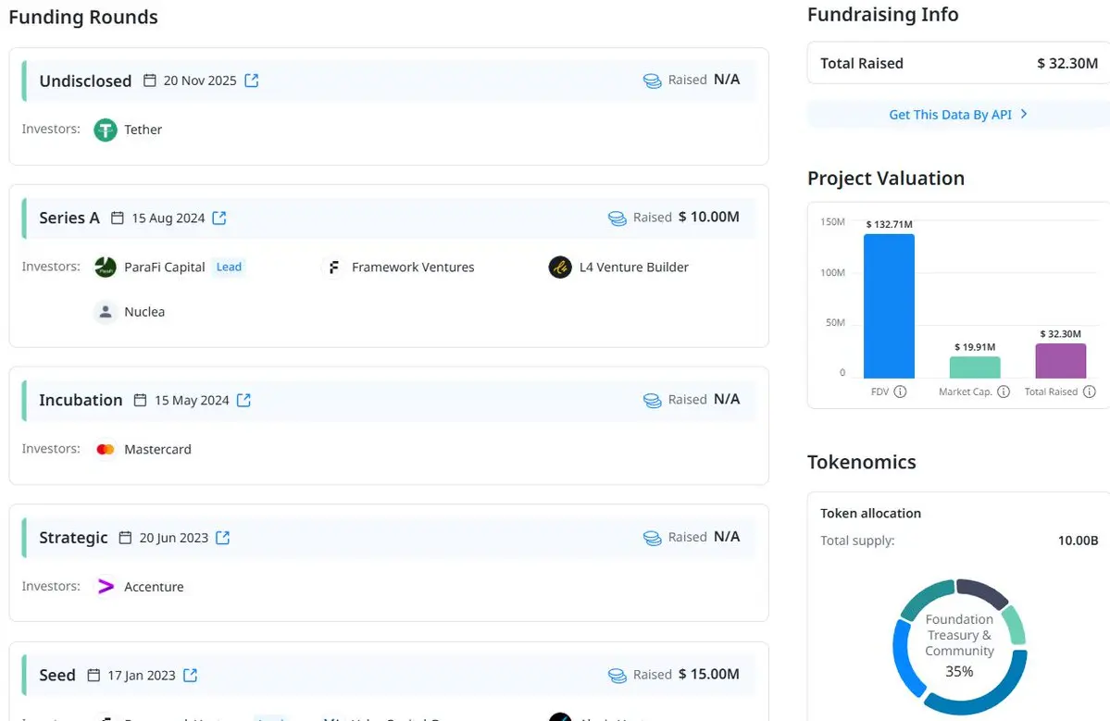Click the Nuclea avatar icon
The height and width of the screenshot is (721, 1110).
click(106, 312)
